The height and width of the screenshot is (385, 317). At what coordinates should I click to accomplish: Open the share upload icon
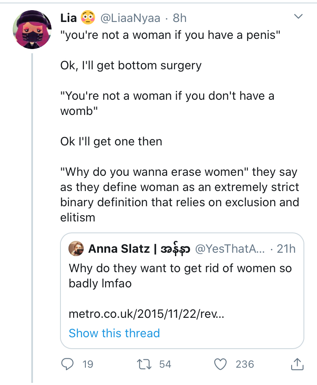[298, 364]
